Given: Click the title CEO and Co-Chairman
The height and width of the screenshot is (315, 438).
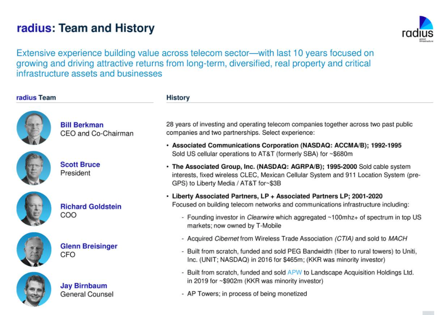Looking at the screenshot, I should pos(97,133).
